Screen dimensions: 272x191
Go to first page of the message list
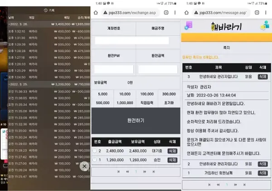tap(209, 185)
